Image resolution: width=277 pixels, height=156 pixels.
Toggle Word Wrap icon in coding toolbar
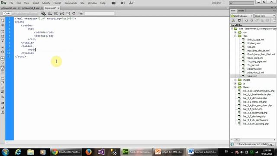(3, 68)
